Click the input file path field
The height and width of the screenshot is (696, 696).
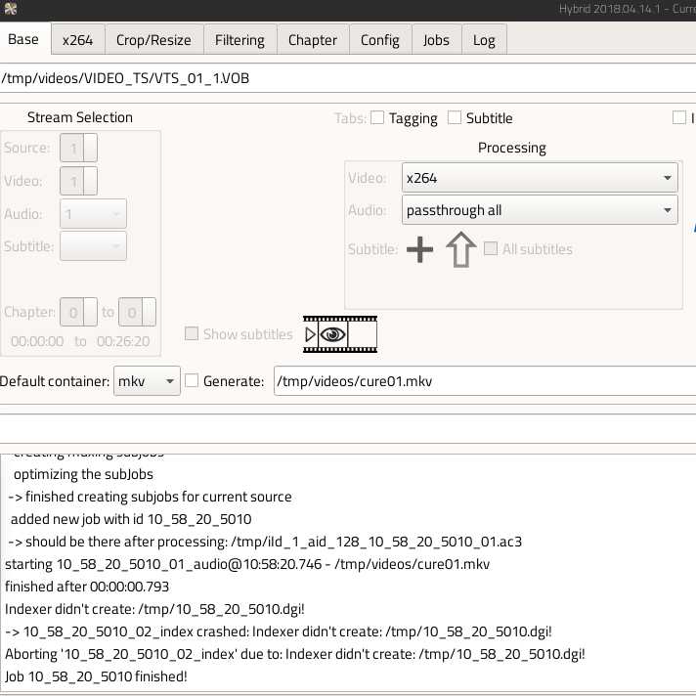342,78
